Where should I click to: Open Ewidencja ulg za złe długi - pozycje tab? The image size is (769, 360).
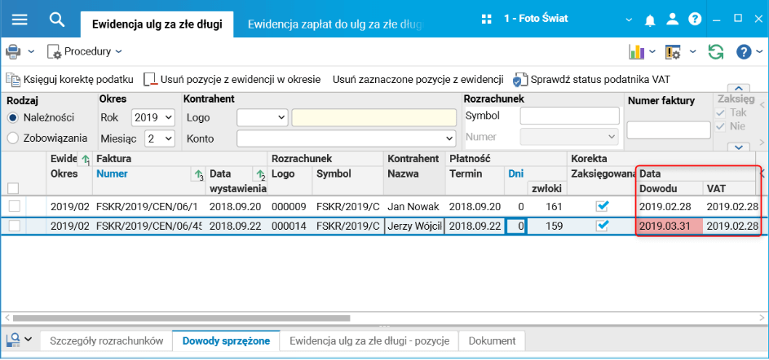click(369, 341)
